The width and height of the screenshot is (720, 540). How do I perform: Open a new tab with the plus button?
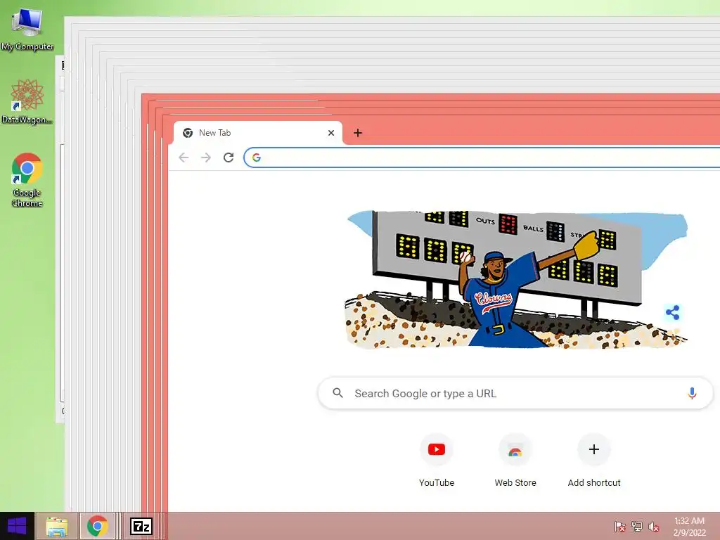tap(358, 133)
